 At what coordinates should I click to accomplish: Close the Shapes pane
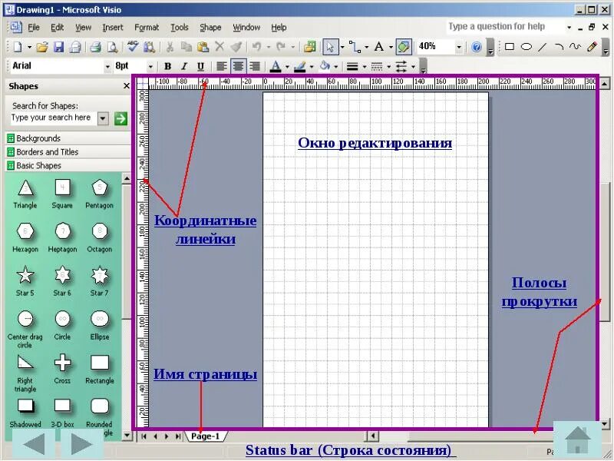(x=126, y=86)
